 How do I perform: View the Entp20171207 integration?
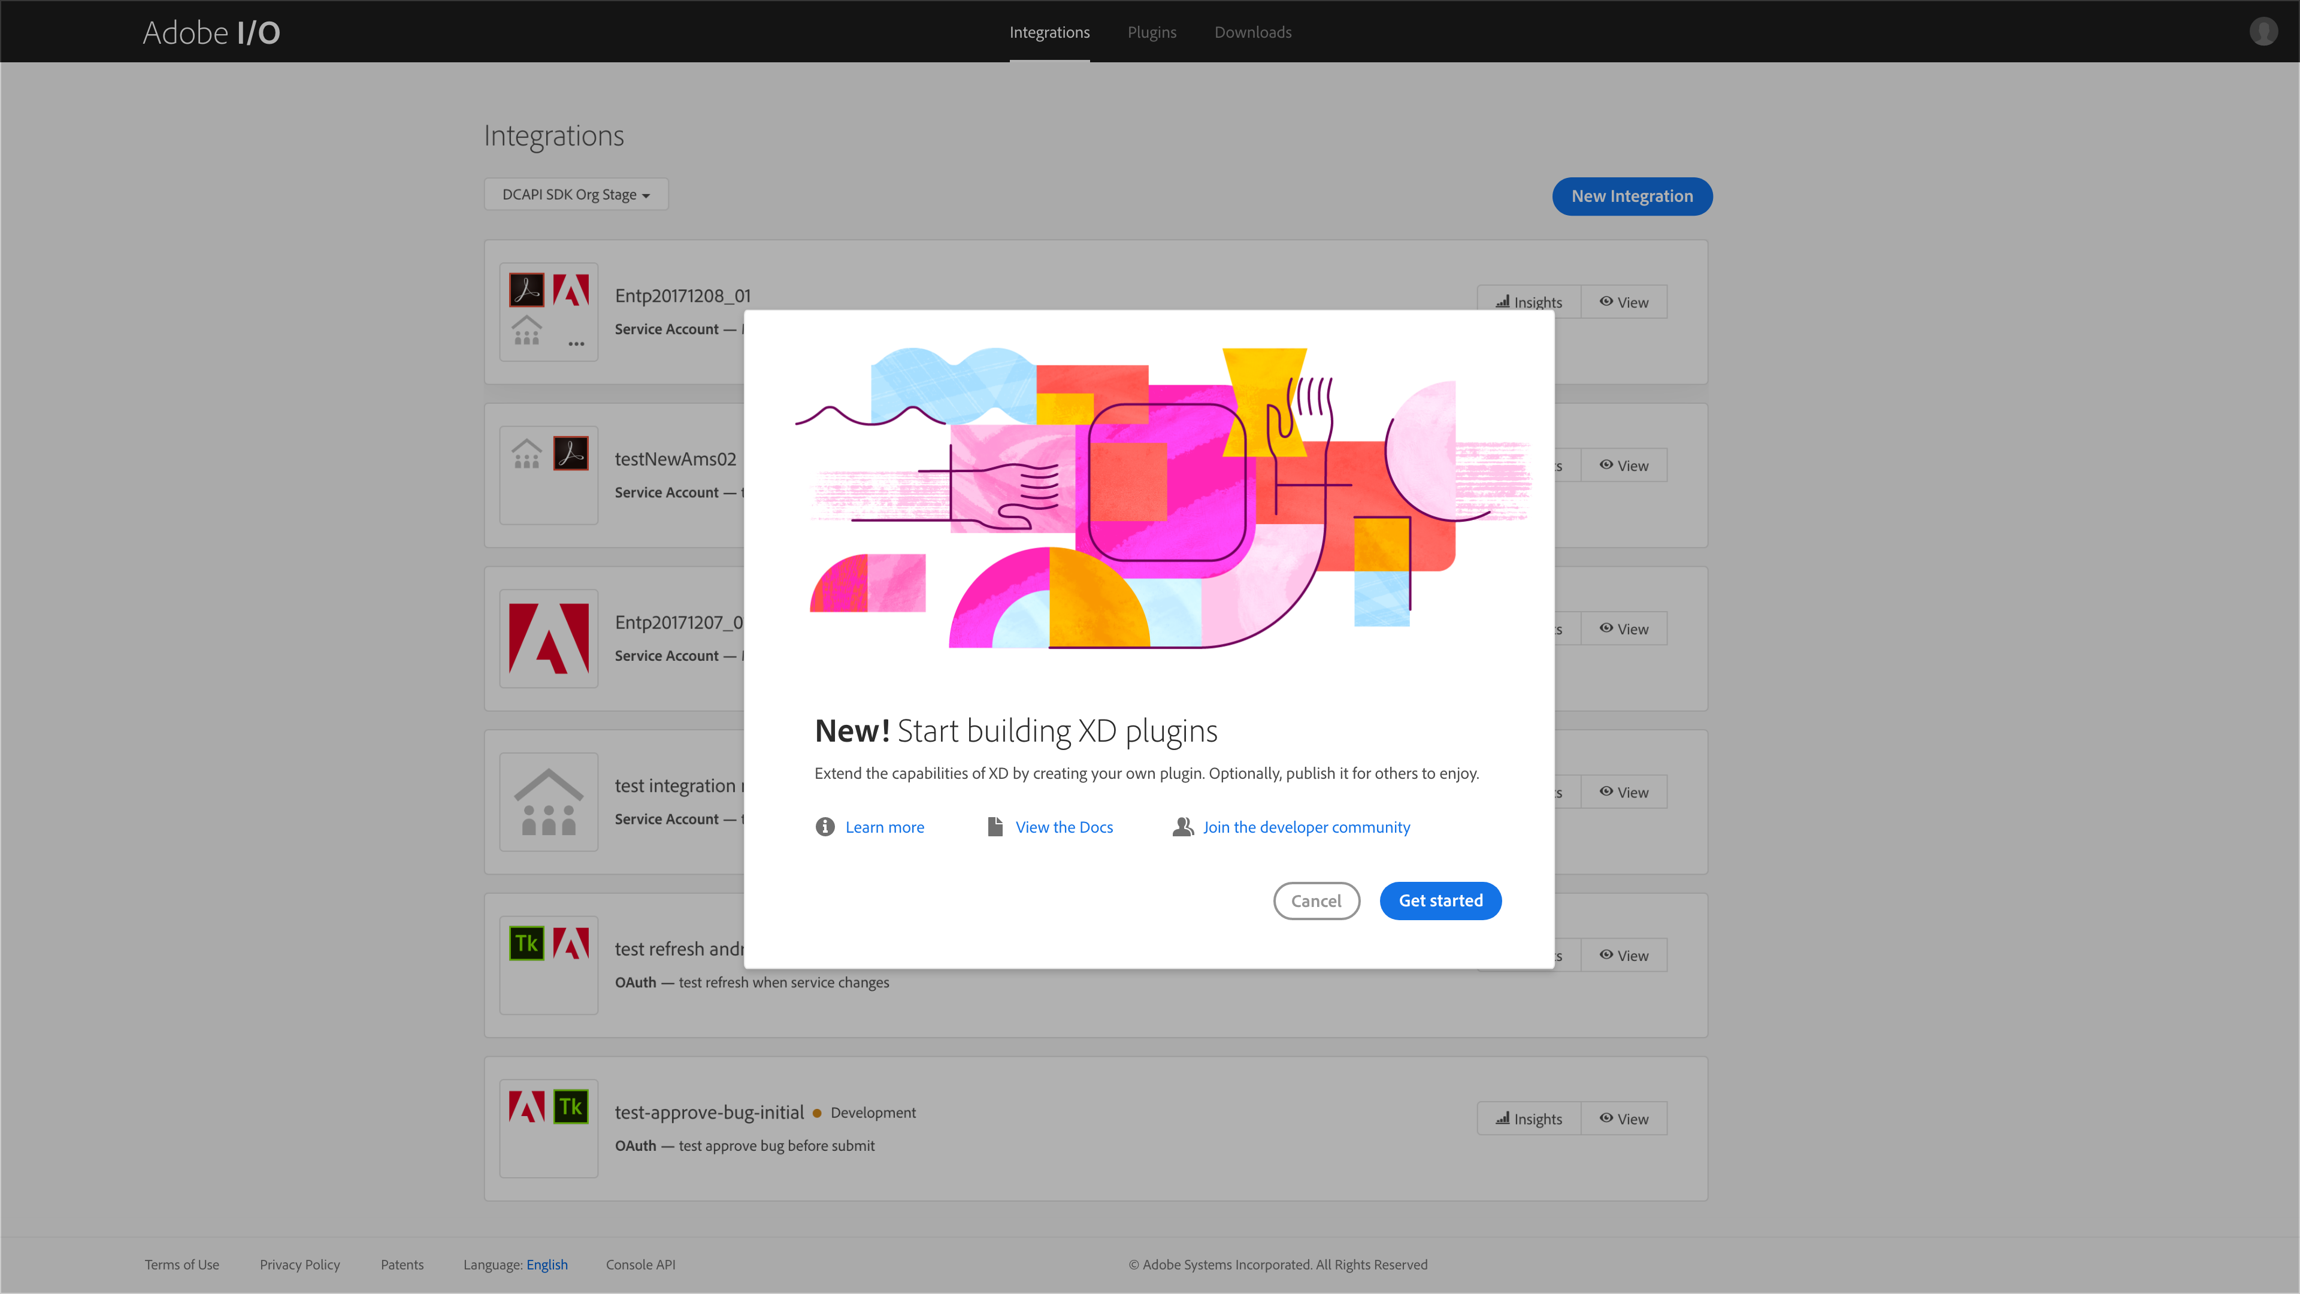pos(1624,628)
